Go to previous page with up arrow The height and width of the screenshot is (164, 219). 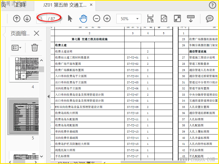click(17, 19)
